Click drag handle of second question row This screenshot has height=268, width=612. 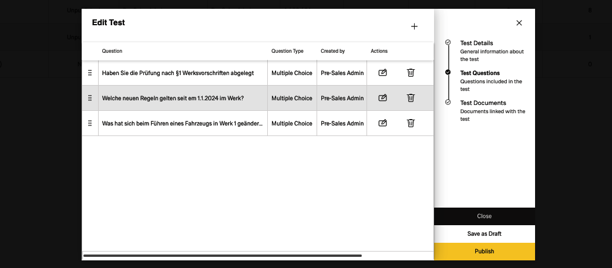(90, 98)
